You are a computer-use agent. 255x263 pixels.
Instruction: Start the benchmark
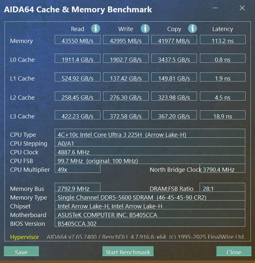coord(128,251)
